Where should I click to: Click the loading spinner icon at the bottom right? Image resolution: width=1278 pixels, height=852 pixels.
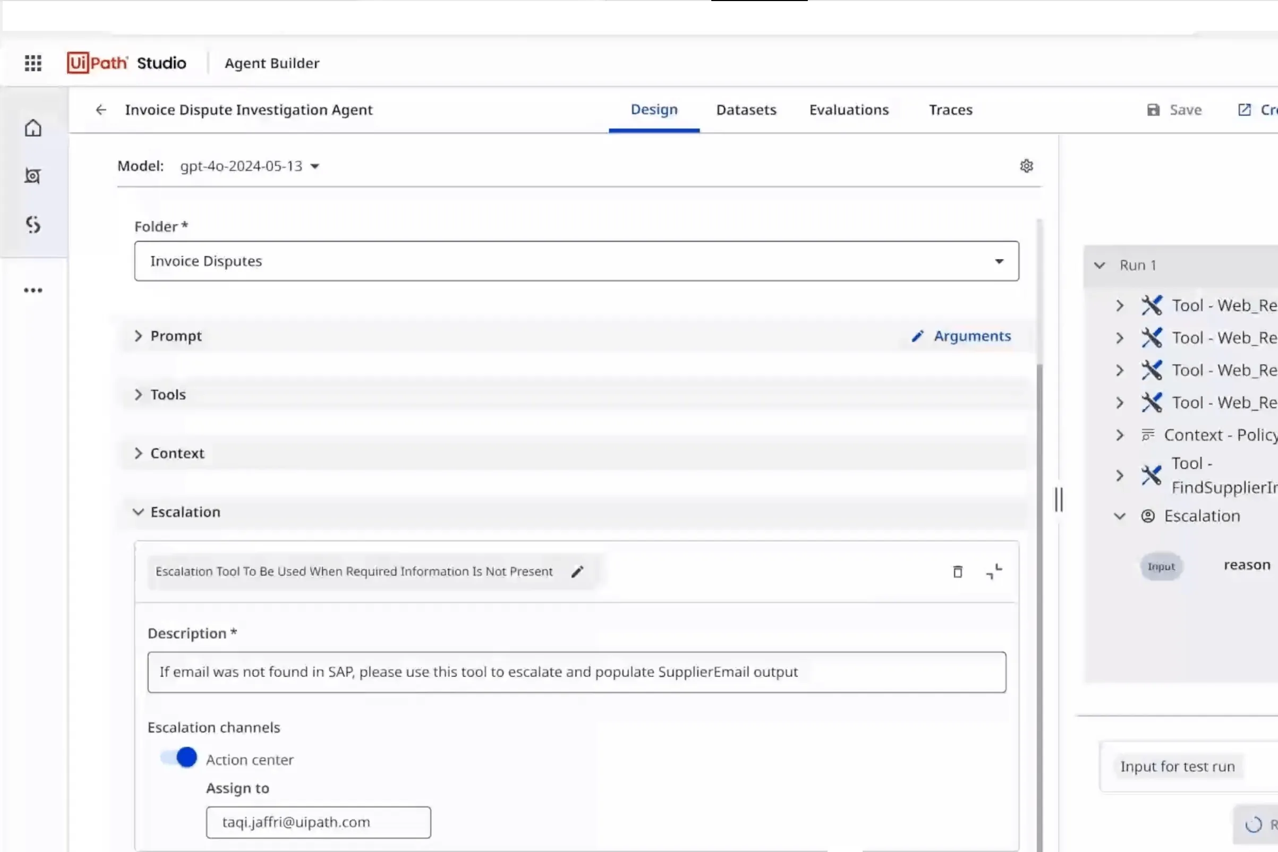pyautogui.click(x=1254, y=824)
